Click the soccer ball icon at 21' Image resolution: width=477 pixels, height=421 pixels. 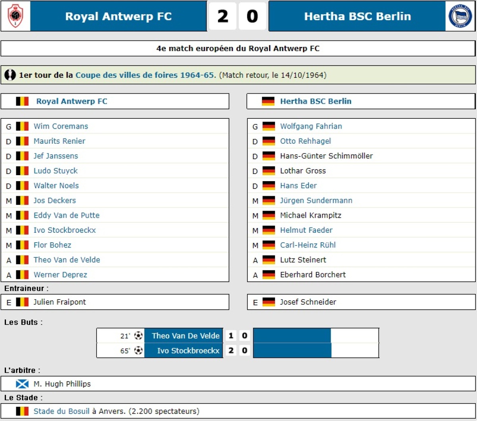(138, 336)
